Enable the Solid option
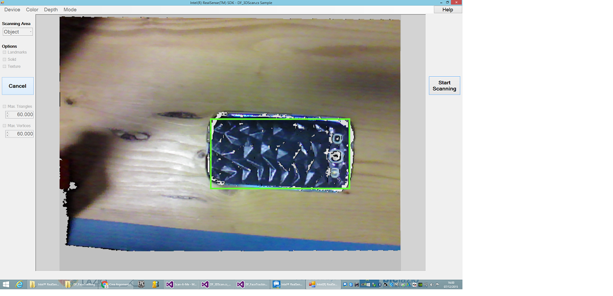 5,59
